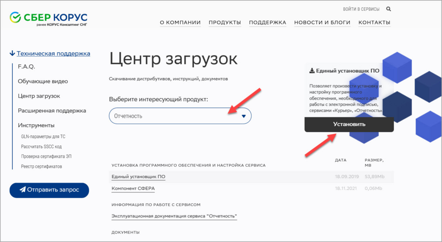
Task: Open Проверка сертификата ЭП tool link
Action: coord(46,157)
